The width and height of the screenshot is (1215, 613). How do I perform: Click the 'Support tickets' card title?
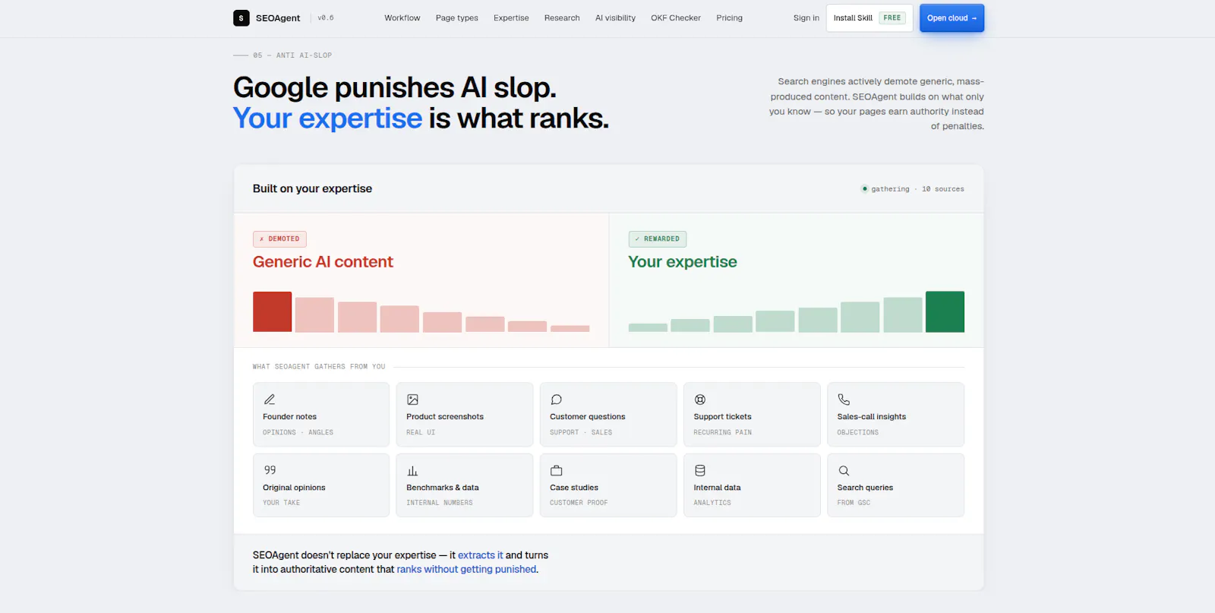pyautogui.click(x=722, y=416)
